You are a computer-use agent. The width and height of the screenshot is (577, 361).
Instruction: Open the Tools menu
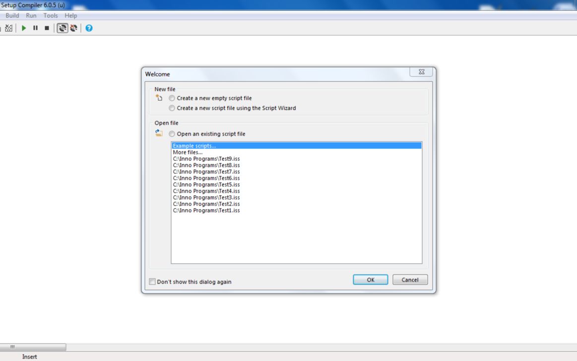click(50, 15)
